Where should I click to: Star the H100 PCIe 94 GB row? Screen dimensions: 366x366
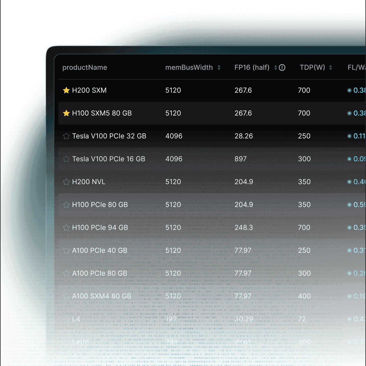click(x=66, y=228)
